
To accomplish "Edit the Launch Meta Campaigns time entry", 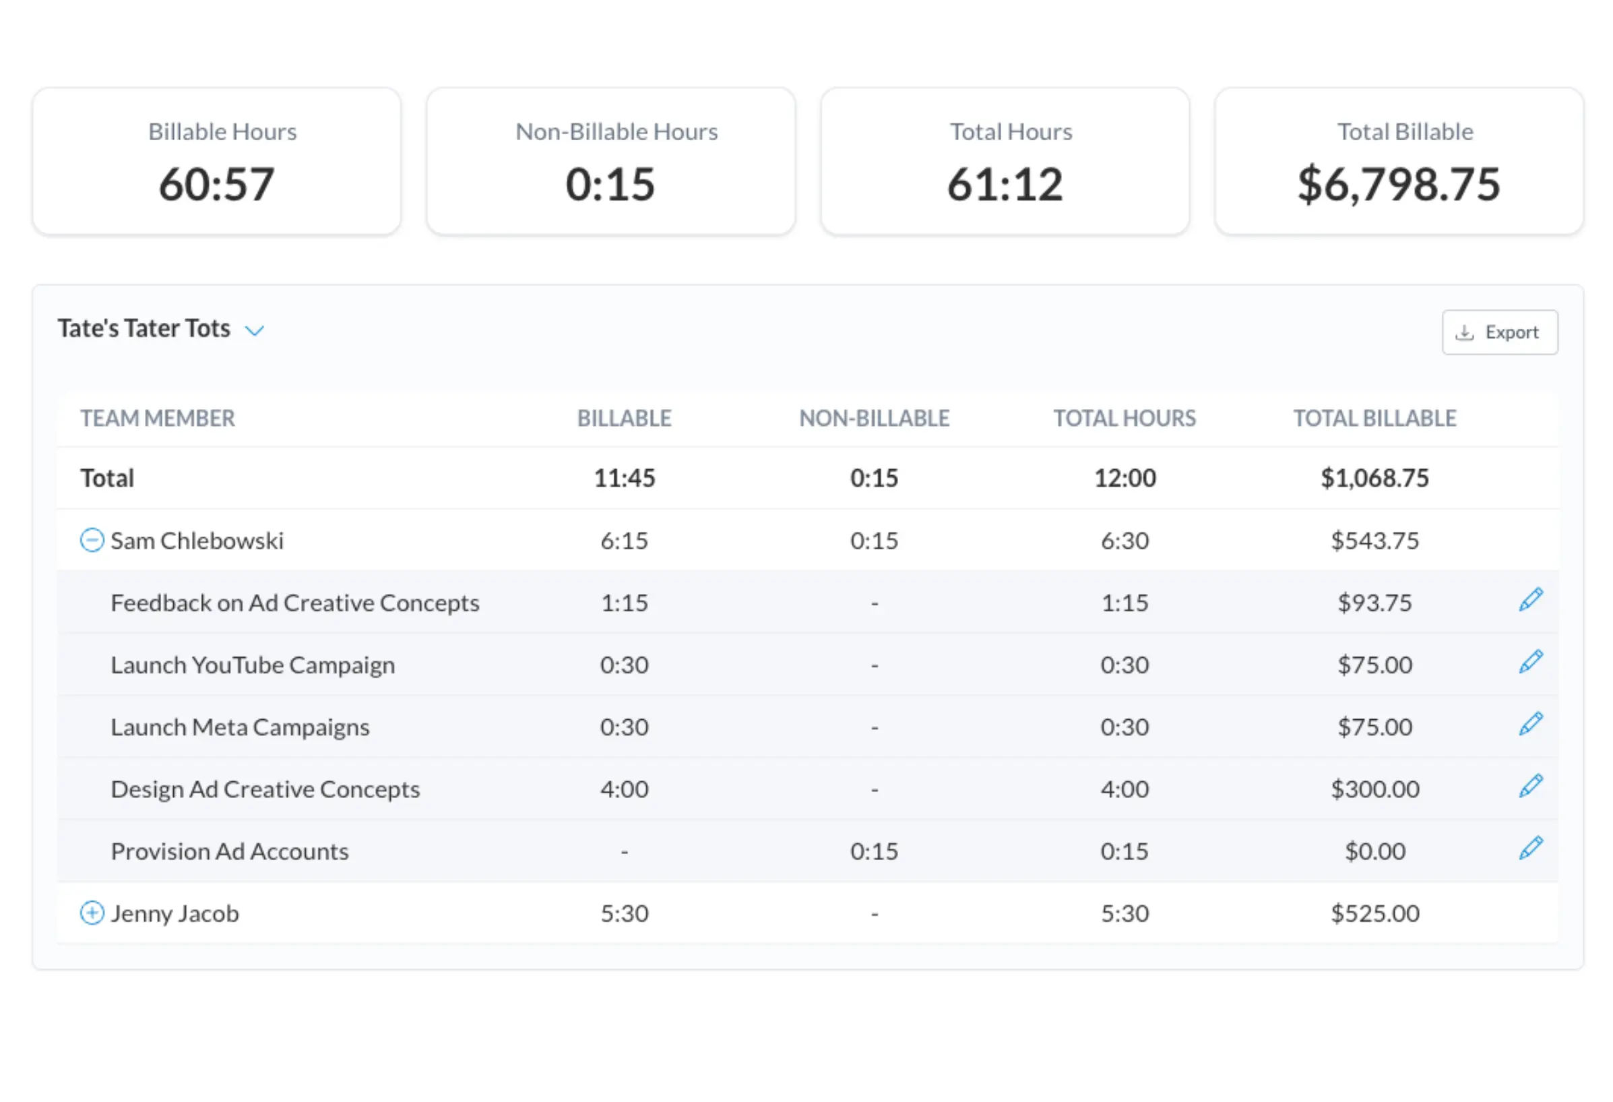I will coord(1530,724).
